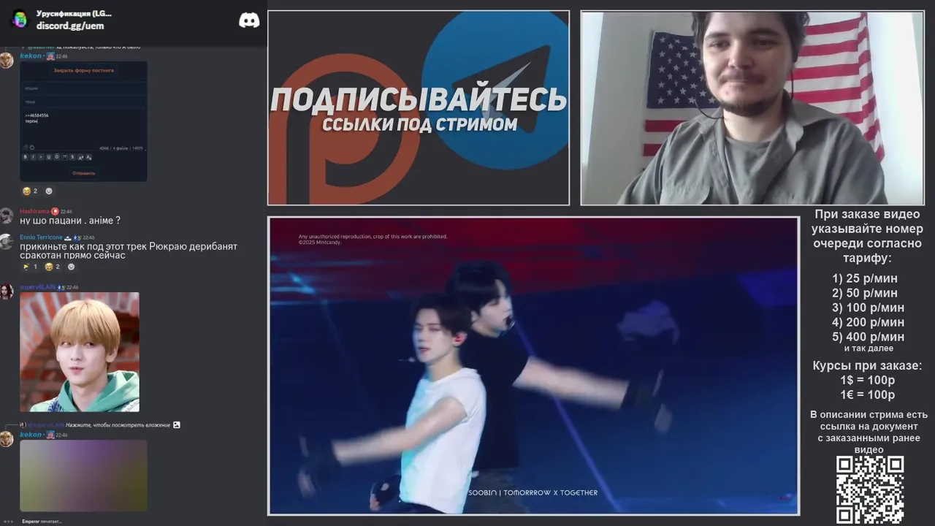Image resolution: width=935 pixels, height=526 pixels.
Task: Click Hashirama's avatar
Action: tap(7, 216)
